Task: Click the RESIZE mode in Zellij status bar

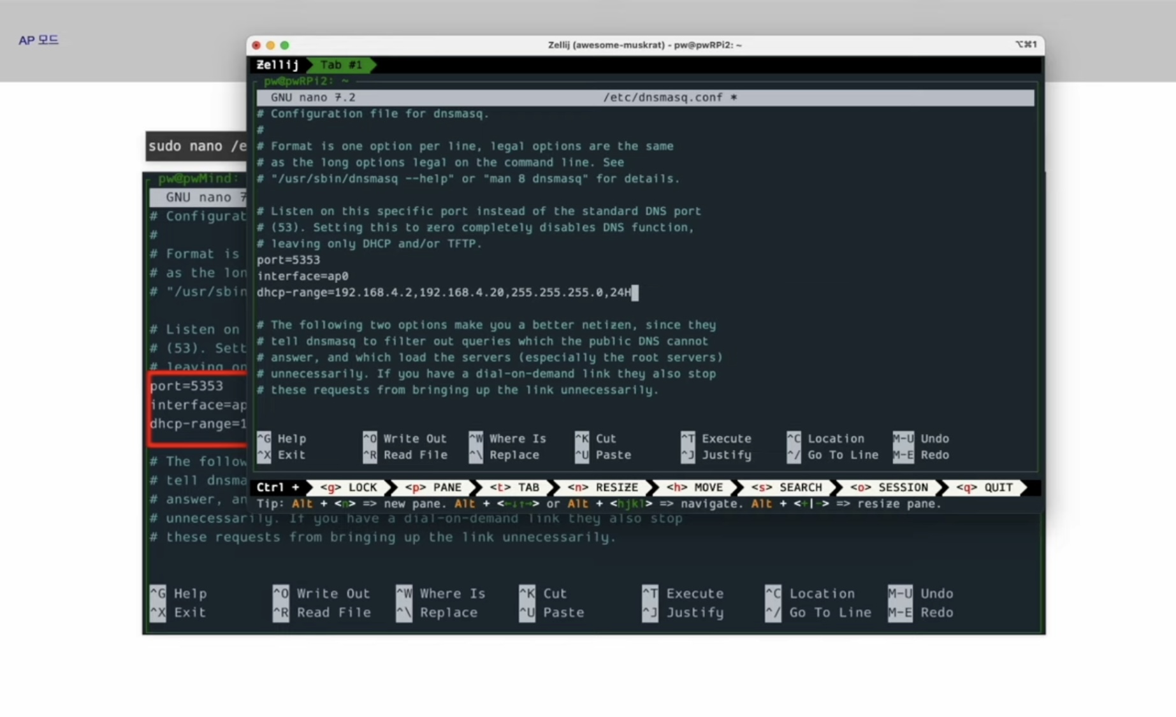Action: pyautogui.click(x=603, y=487)
